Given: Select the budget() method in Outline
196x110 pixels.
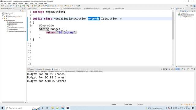Looking at the screenshot, I should click(186, 17).
